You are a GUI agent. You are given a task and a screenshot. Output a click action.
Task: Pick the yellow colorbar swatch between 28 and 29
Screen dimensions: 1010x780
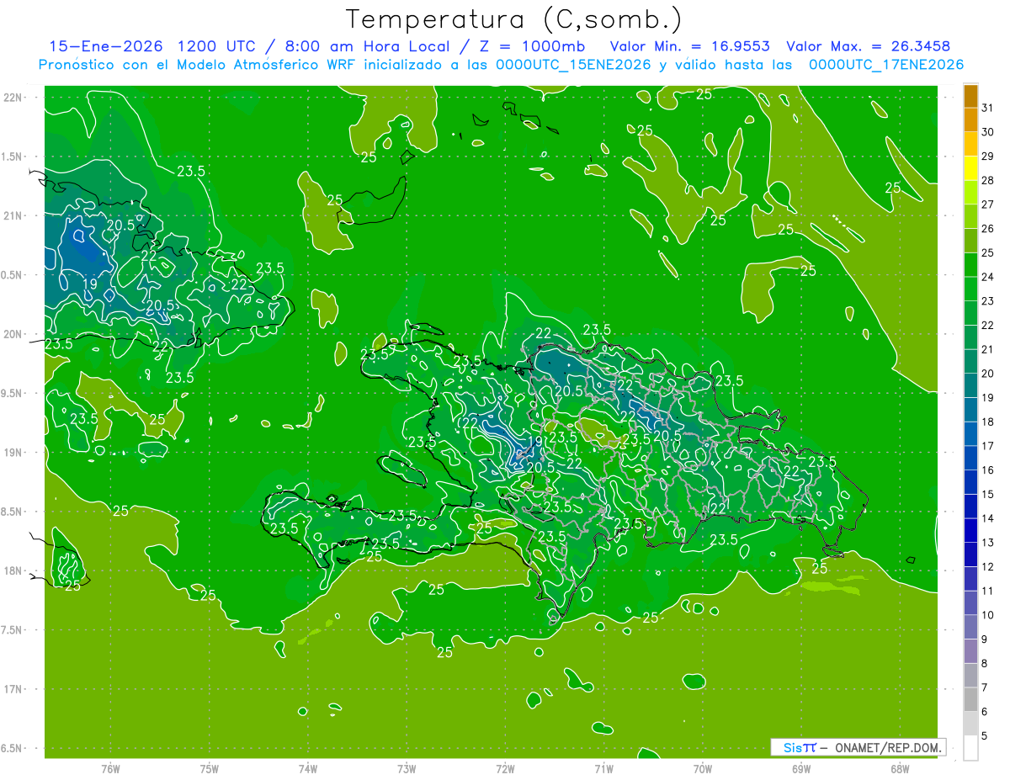pos(970,168)
